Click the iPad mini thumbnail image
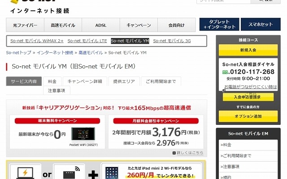Image resolution: width=287 pixels, height=179 pixels. (112, 173)
